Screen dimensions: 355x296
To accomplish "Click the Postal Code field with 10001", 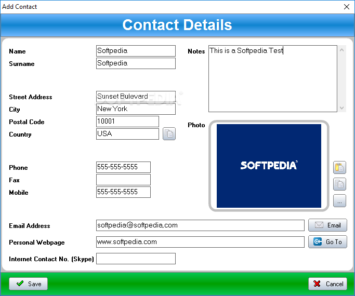I will click(x=127, y=122).
